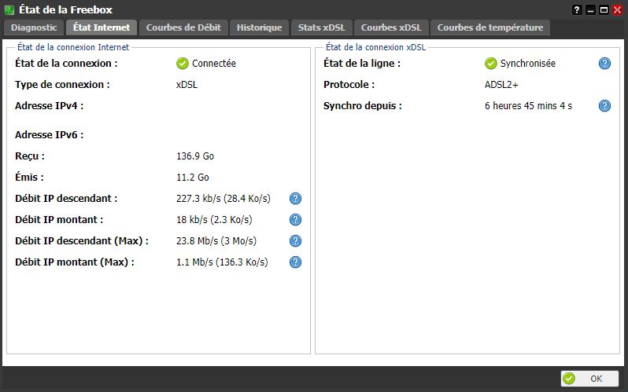Click the Connectée status text
This screenshot has height=392, width=628.
pyautogui.click(x=214, y=63)
